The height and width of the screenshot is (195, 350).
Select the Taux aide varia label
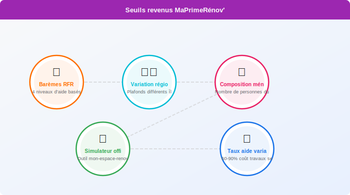(247, 151)
